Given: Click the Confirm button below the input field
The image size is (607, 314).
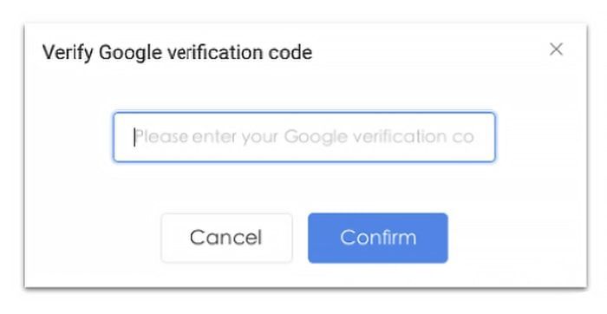Looking at the screenshot, I should [x=378, y=238].
